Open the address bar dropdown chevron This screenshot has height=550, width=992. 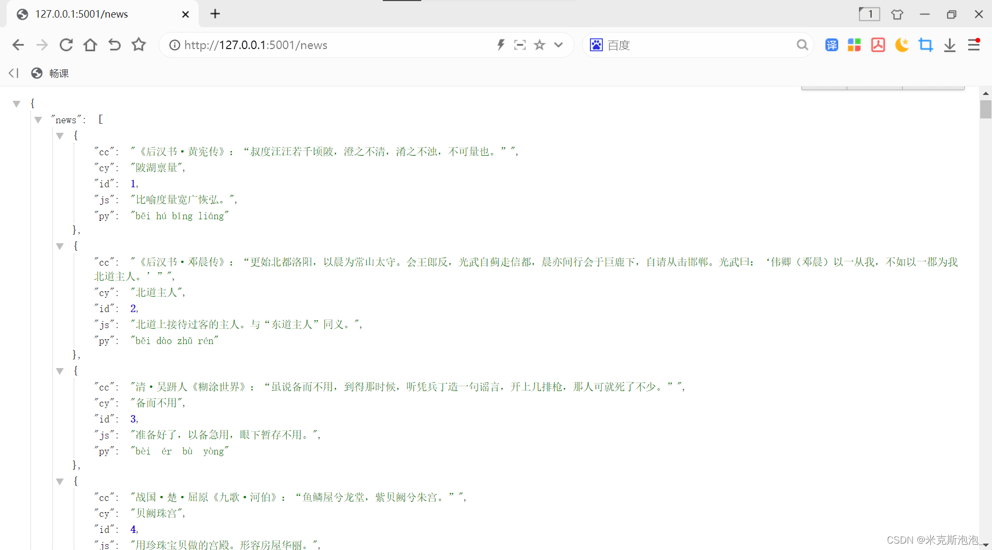tap(558, 45)
